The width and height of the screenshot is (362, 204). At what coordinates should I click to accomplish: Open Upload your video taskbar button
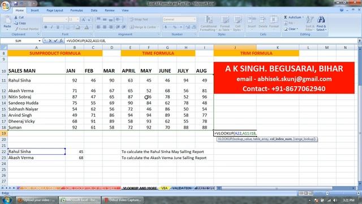[x=36, y=200]
